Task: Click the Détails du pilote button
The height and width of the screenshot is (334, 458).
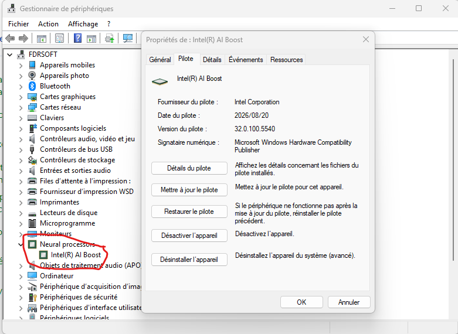Action: [189, 168]
